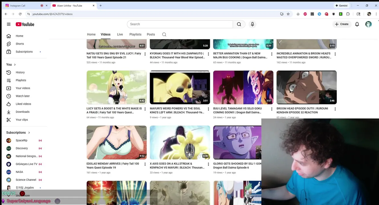Open Jinjalim channel subscription
The image size is (379, 205).
tap(24, 188)
